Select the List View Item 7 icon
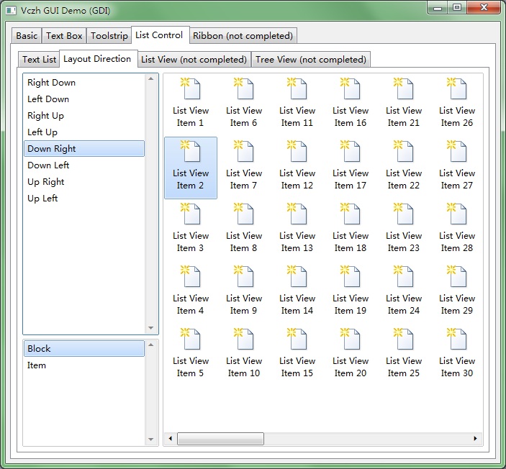506x469 pixels. pos(243,151)
